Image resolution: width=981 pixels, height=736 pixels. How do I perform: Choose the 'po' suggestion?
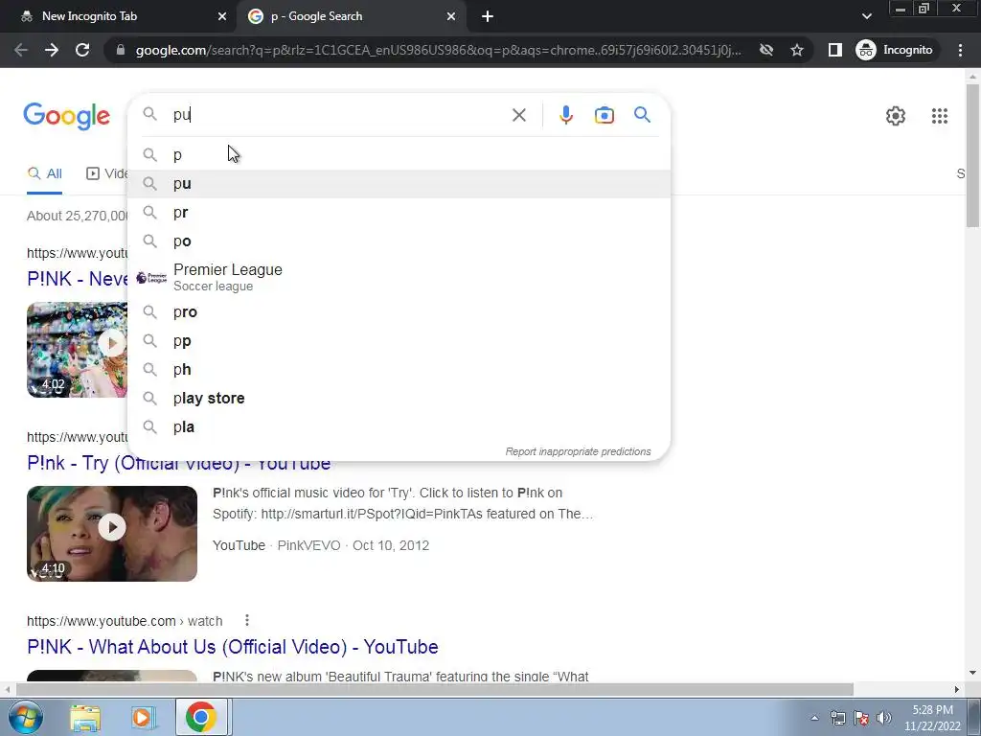(399, 241)
